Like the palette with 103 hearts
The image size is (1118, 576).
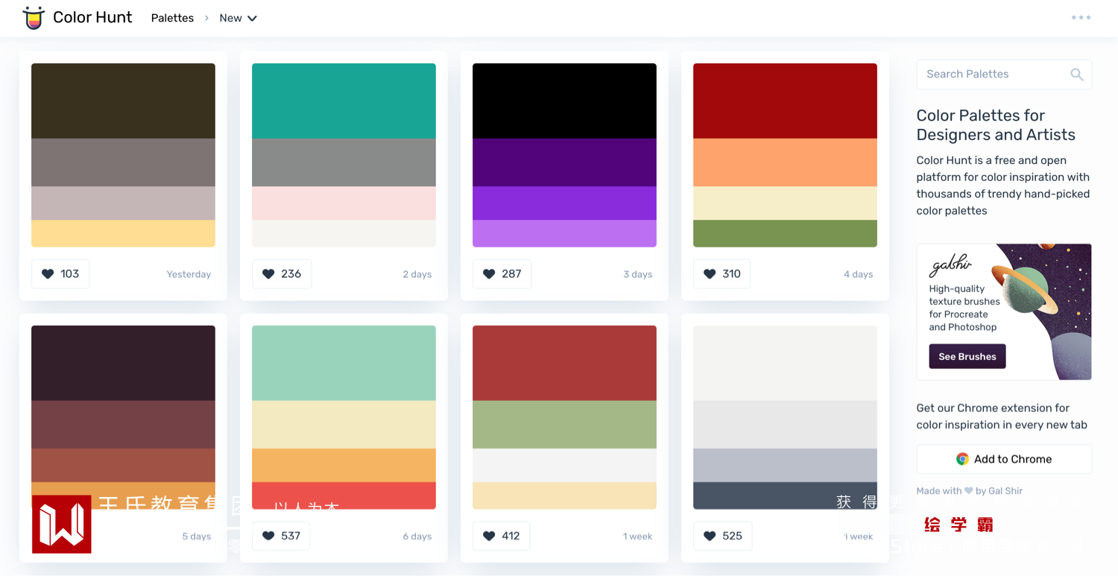(x=60, y=274)
